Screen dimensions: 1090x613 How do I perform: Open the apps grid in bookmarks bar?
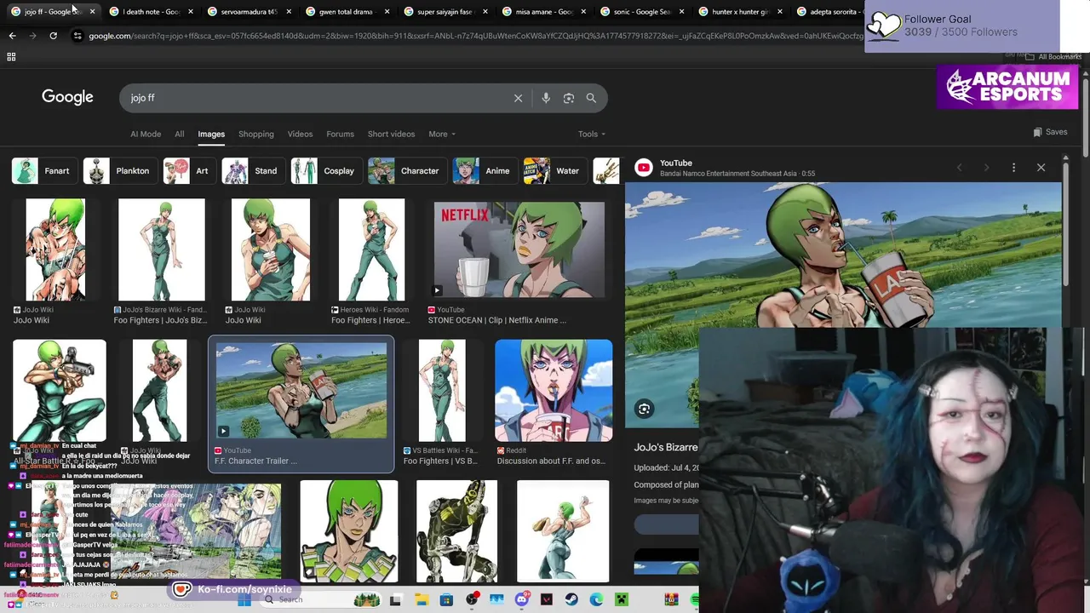pyautogui.click(x=11, y=56)
